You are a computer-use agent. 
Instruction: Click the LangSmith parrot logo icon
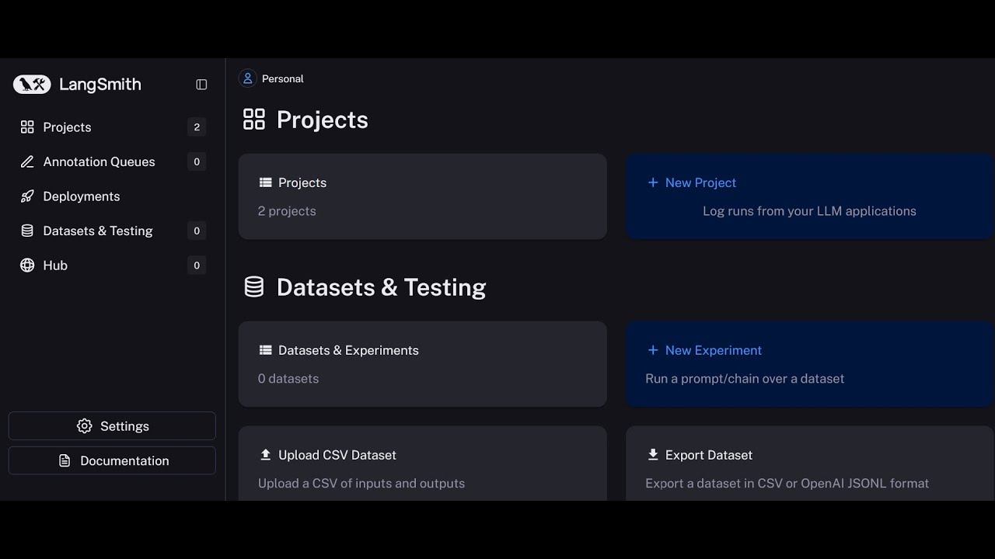(x=32, y=85)
